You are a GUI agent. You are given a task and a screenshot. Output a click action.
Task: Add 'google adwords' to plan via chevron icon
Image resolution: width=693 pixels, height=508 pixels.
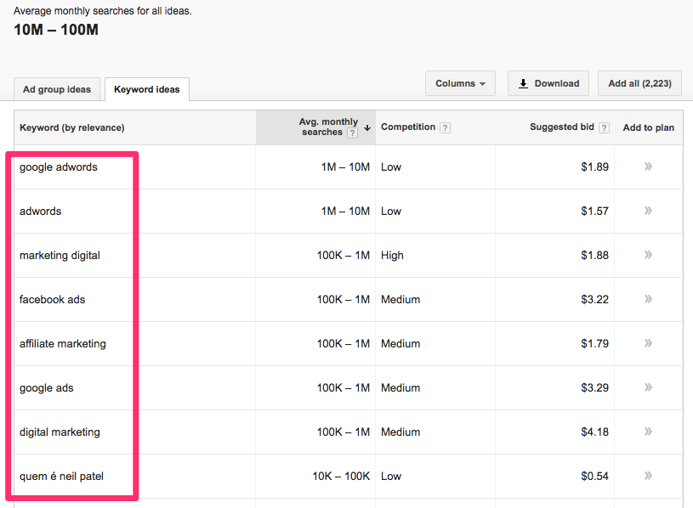tap(648, 167)
